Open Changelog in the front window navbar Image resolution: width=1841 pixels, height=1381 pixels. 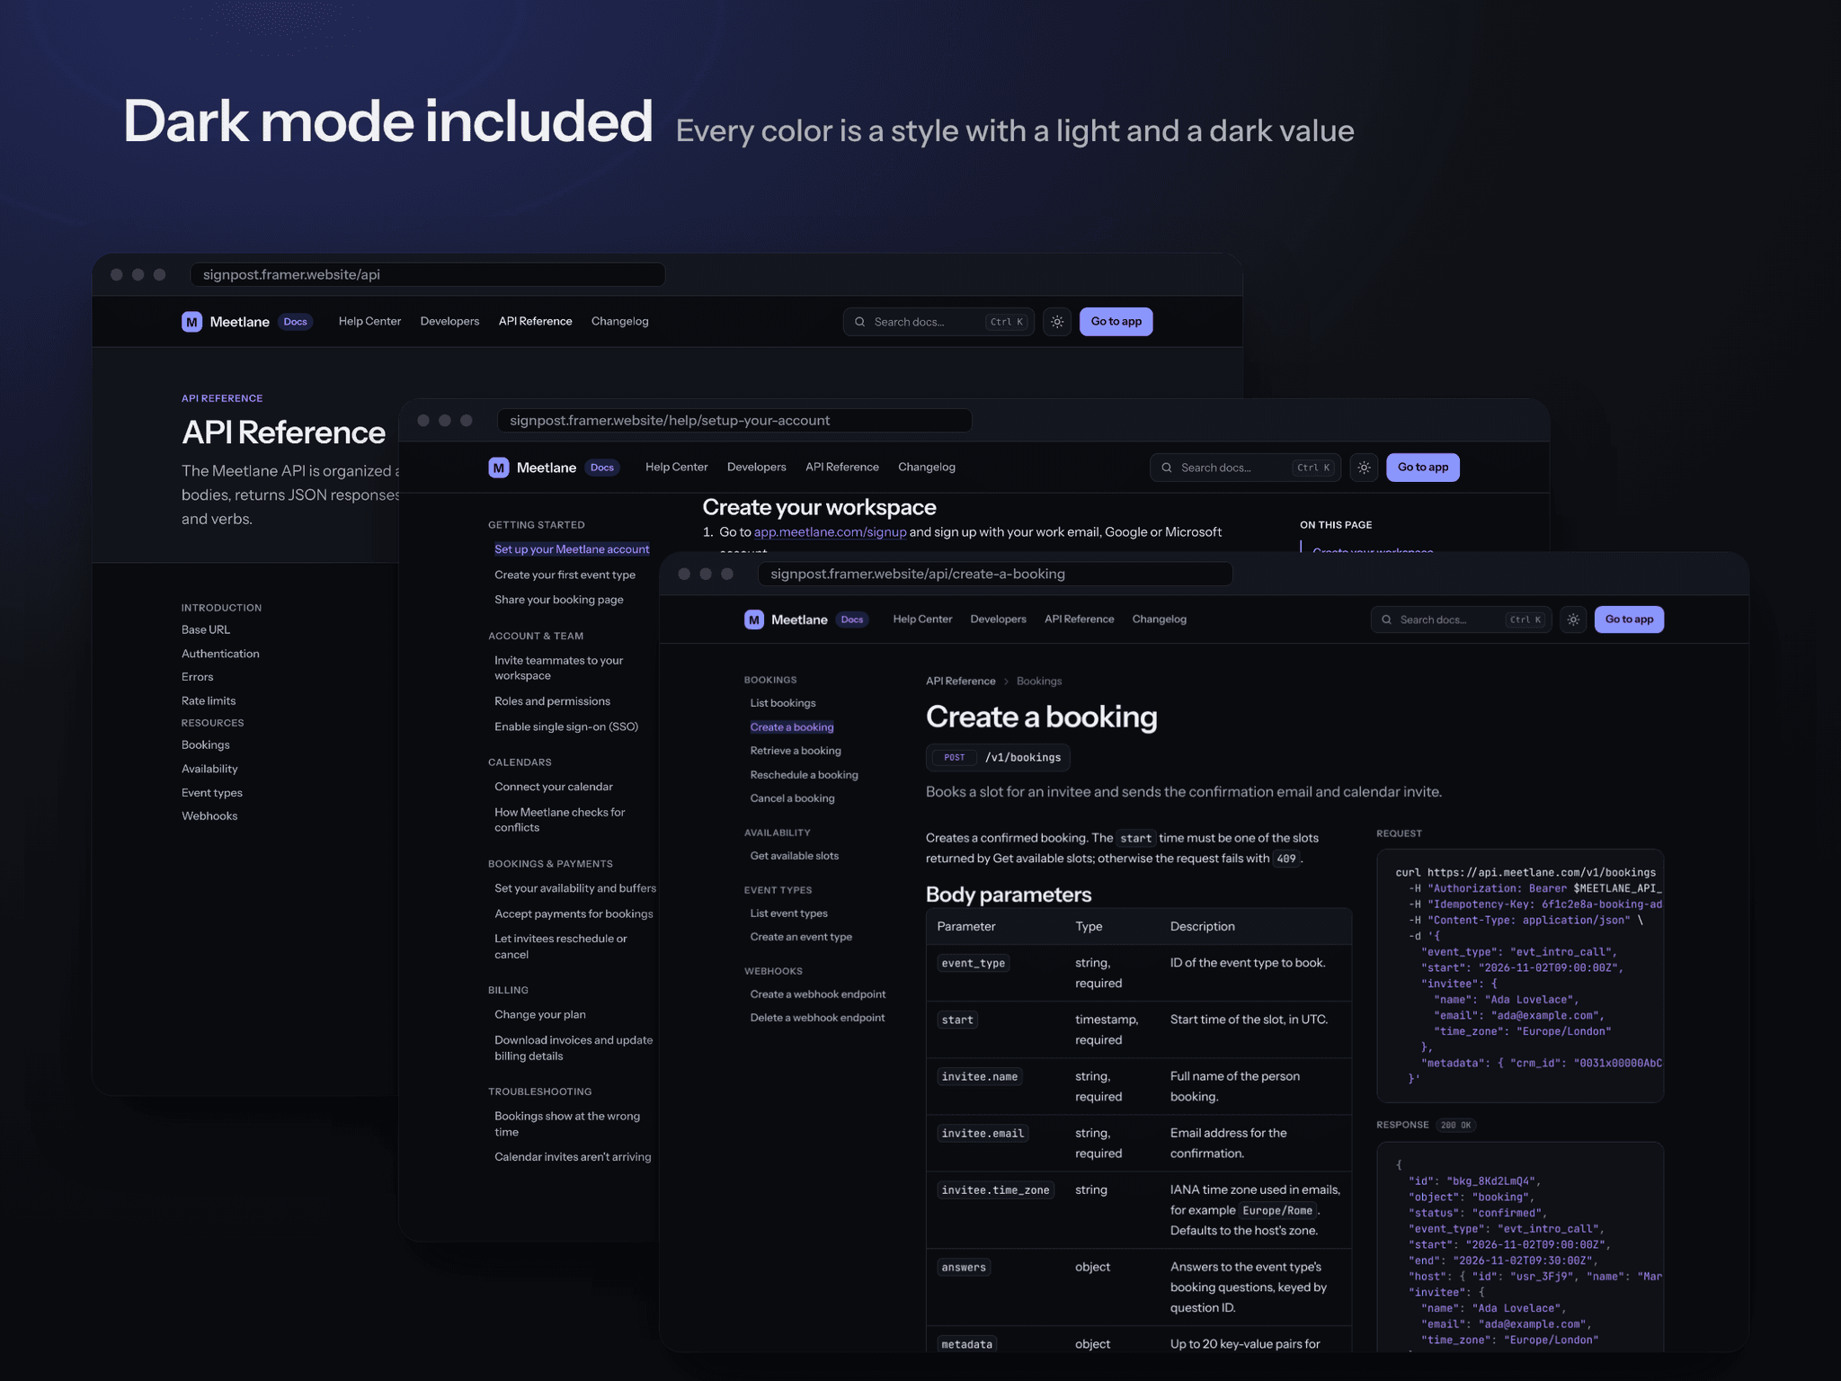pyautogui.click(x=1159, y=619)
